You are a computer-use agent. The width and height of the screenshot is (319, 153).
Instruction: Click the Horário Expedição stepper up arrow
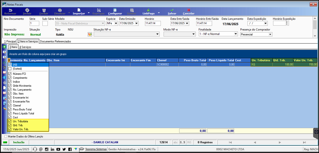(x=287, y=22)
